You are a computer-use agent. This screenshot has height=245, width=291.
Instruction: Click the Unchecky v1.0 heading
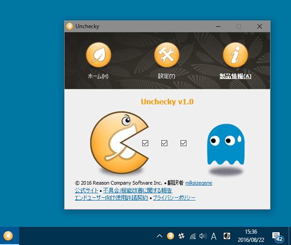pyautogui.click(x=167, y=102)
